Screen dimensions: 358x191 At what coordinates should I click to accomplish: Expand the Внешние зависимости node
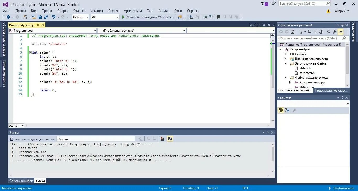285,59
